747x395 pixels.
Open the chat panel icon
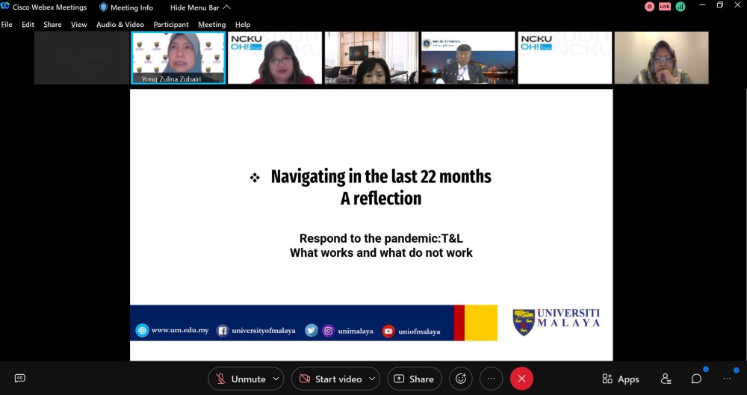coord(696,379)
